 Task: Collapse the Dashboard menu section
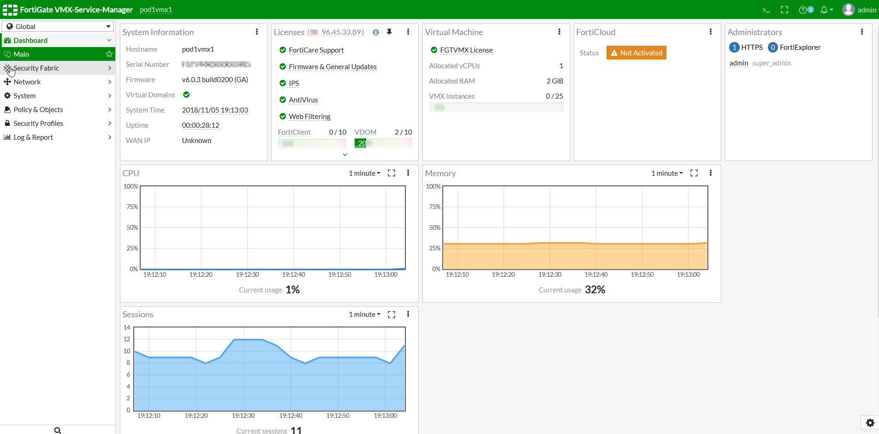[58, 40]
